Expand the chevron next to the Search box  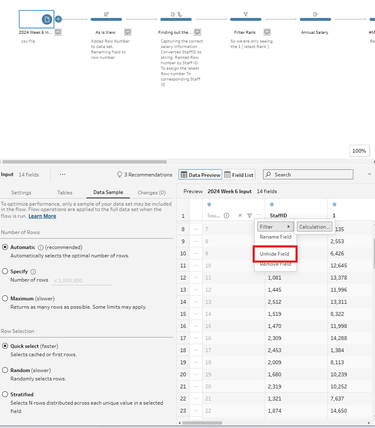tap(369, 174)
